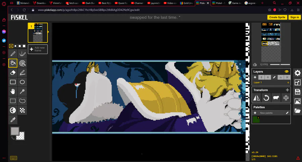This screenshot has width=302, height=162.
Task: Edit layer name pencil icon
Action: [274, 77]
